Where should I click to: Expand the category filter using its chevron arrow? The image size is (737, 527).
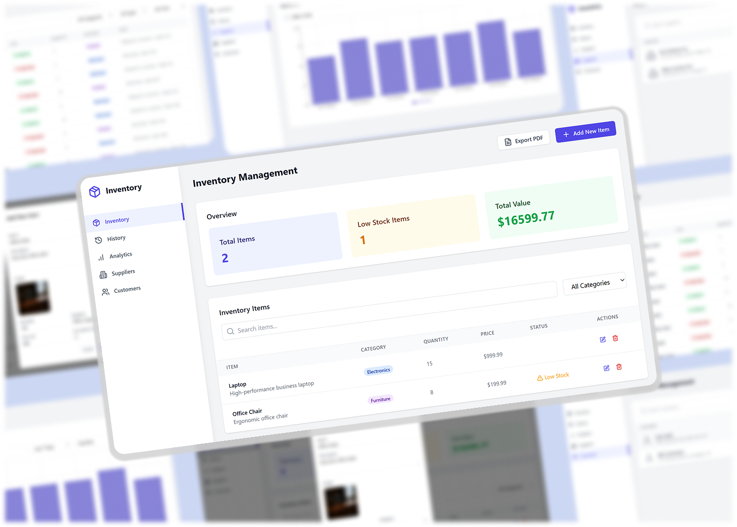click(622, 280)
